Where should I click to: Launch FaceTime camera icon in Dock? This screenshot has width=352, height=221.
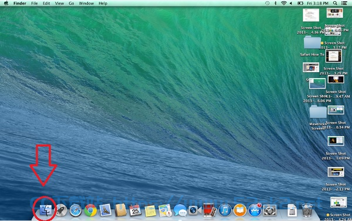195,210
